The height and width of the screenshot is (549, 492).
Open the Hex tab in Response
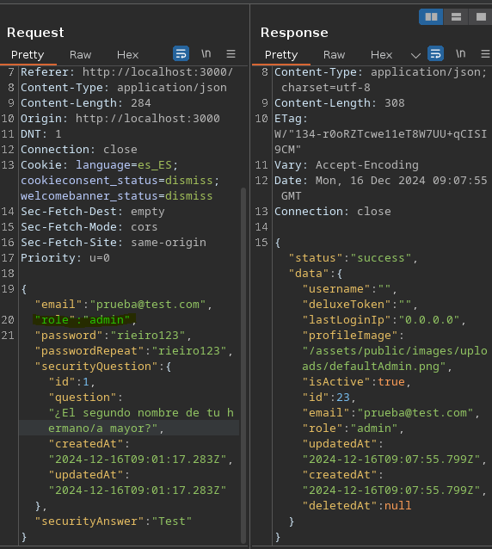click(381, 54)
